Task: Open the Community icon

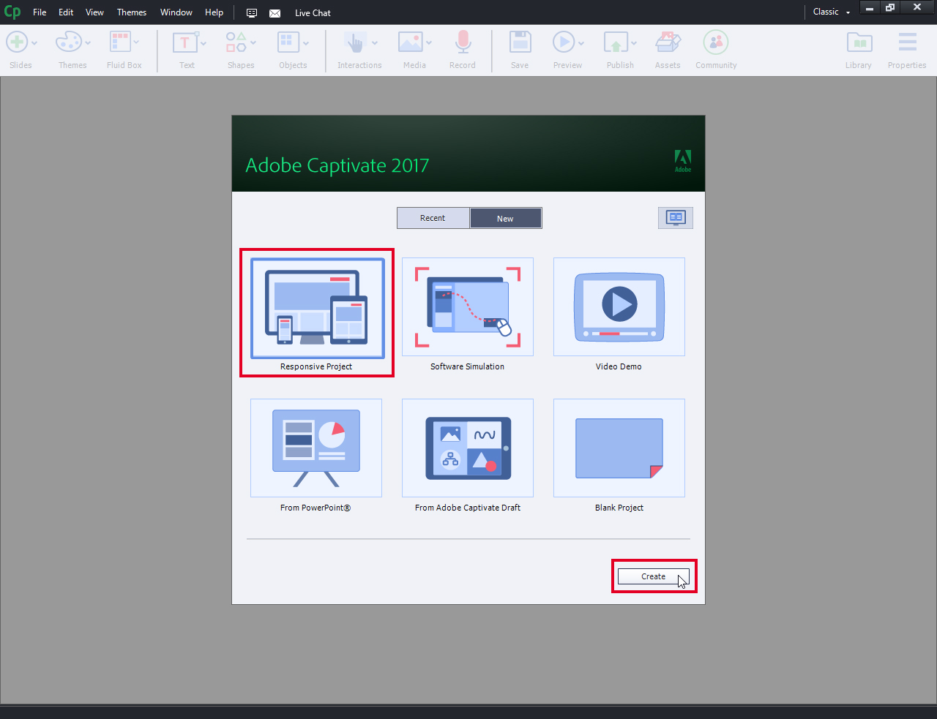Action: (x=715, y=42)
